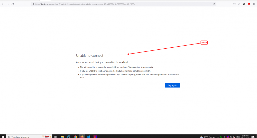The height and width of the screenshot is (138, 257).
Task: Click the 'protected by a firewall or proxy' bullet
Action: coord(130,76)
